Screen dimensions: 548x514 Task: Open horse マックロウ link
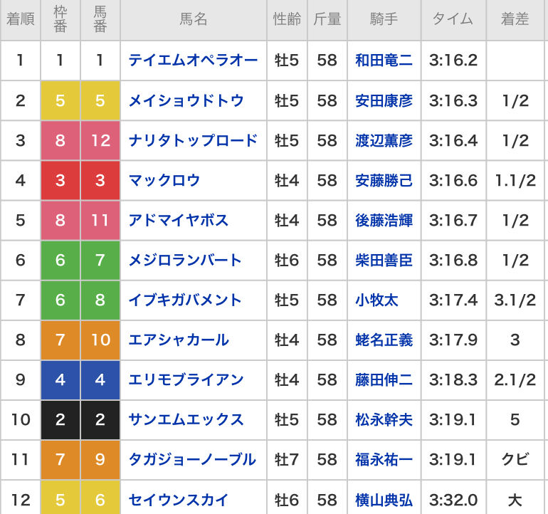[164, 180]
